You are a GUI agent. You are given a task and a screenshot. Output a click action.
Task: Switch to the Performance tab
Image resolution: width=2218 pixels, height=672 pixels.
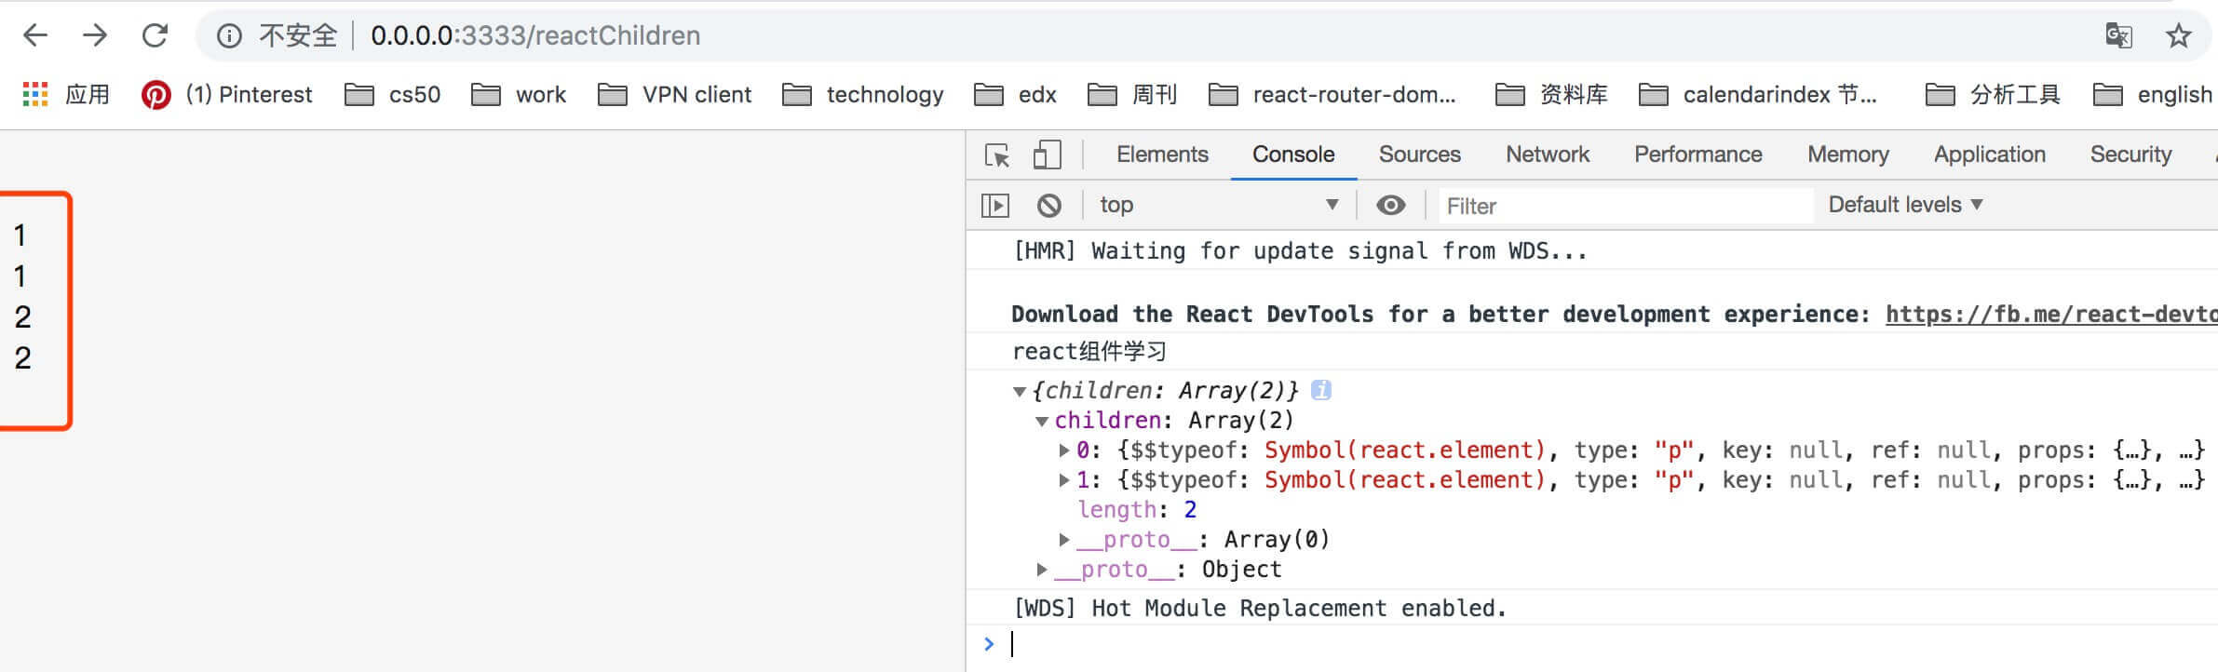click(x=1698, y=155)
